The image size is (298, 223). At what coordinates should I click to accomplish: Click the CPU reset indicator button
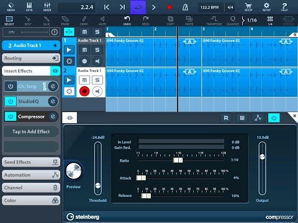click(55, 32)
